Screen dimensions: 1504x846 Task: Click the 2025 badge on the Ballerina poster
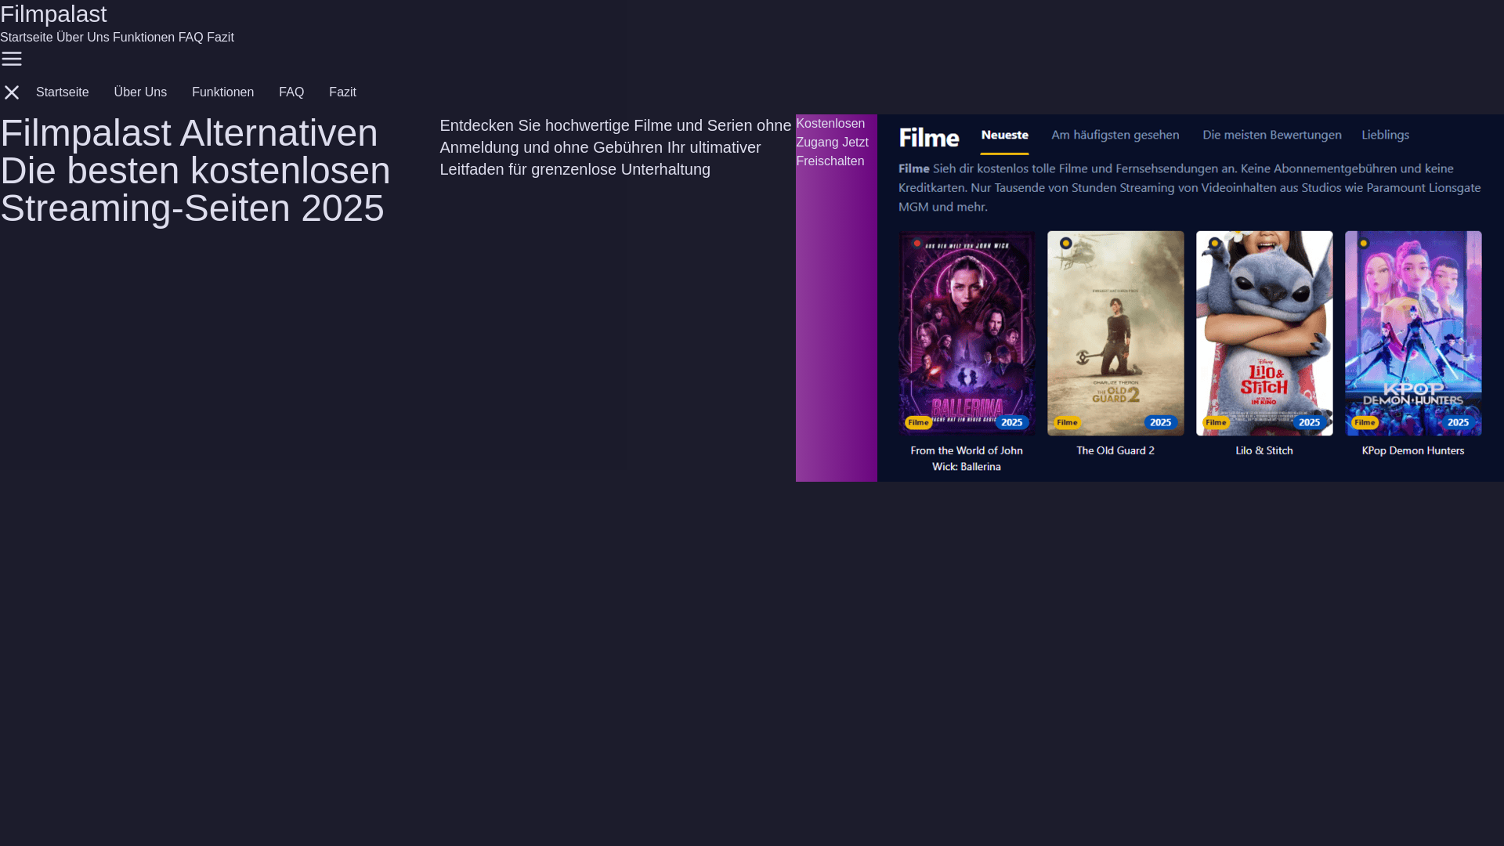pos(1011,422)
